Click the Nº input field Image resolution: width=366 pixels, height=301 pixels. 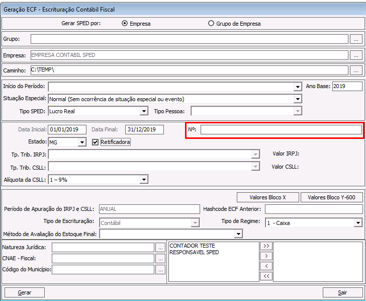(x=281, y=130)
